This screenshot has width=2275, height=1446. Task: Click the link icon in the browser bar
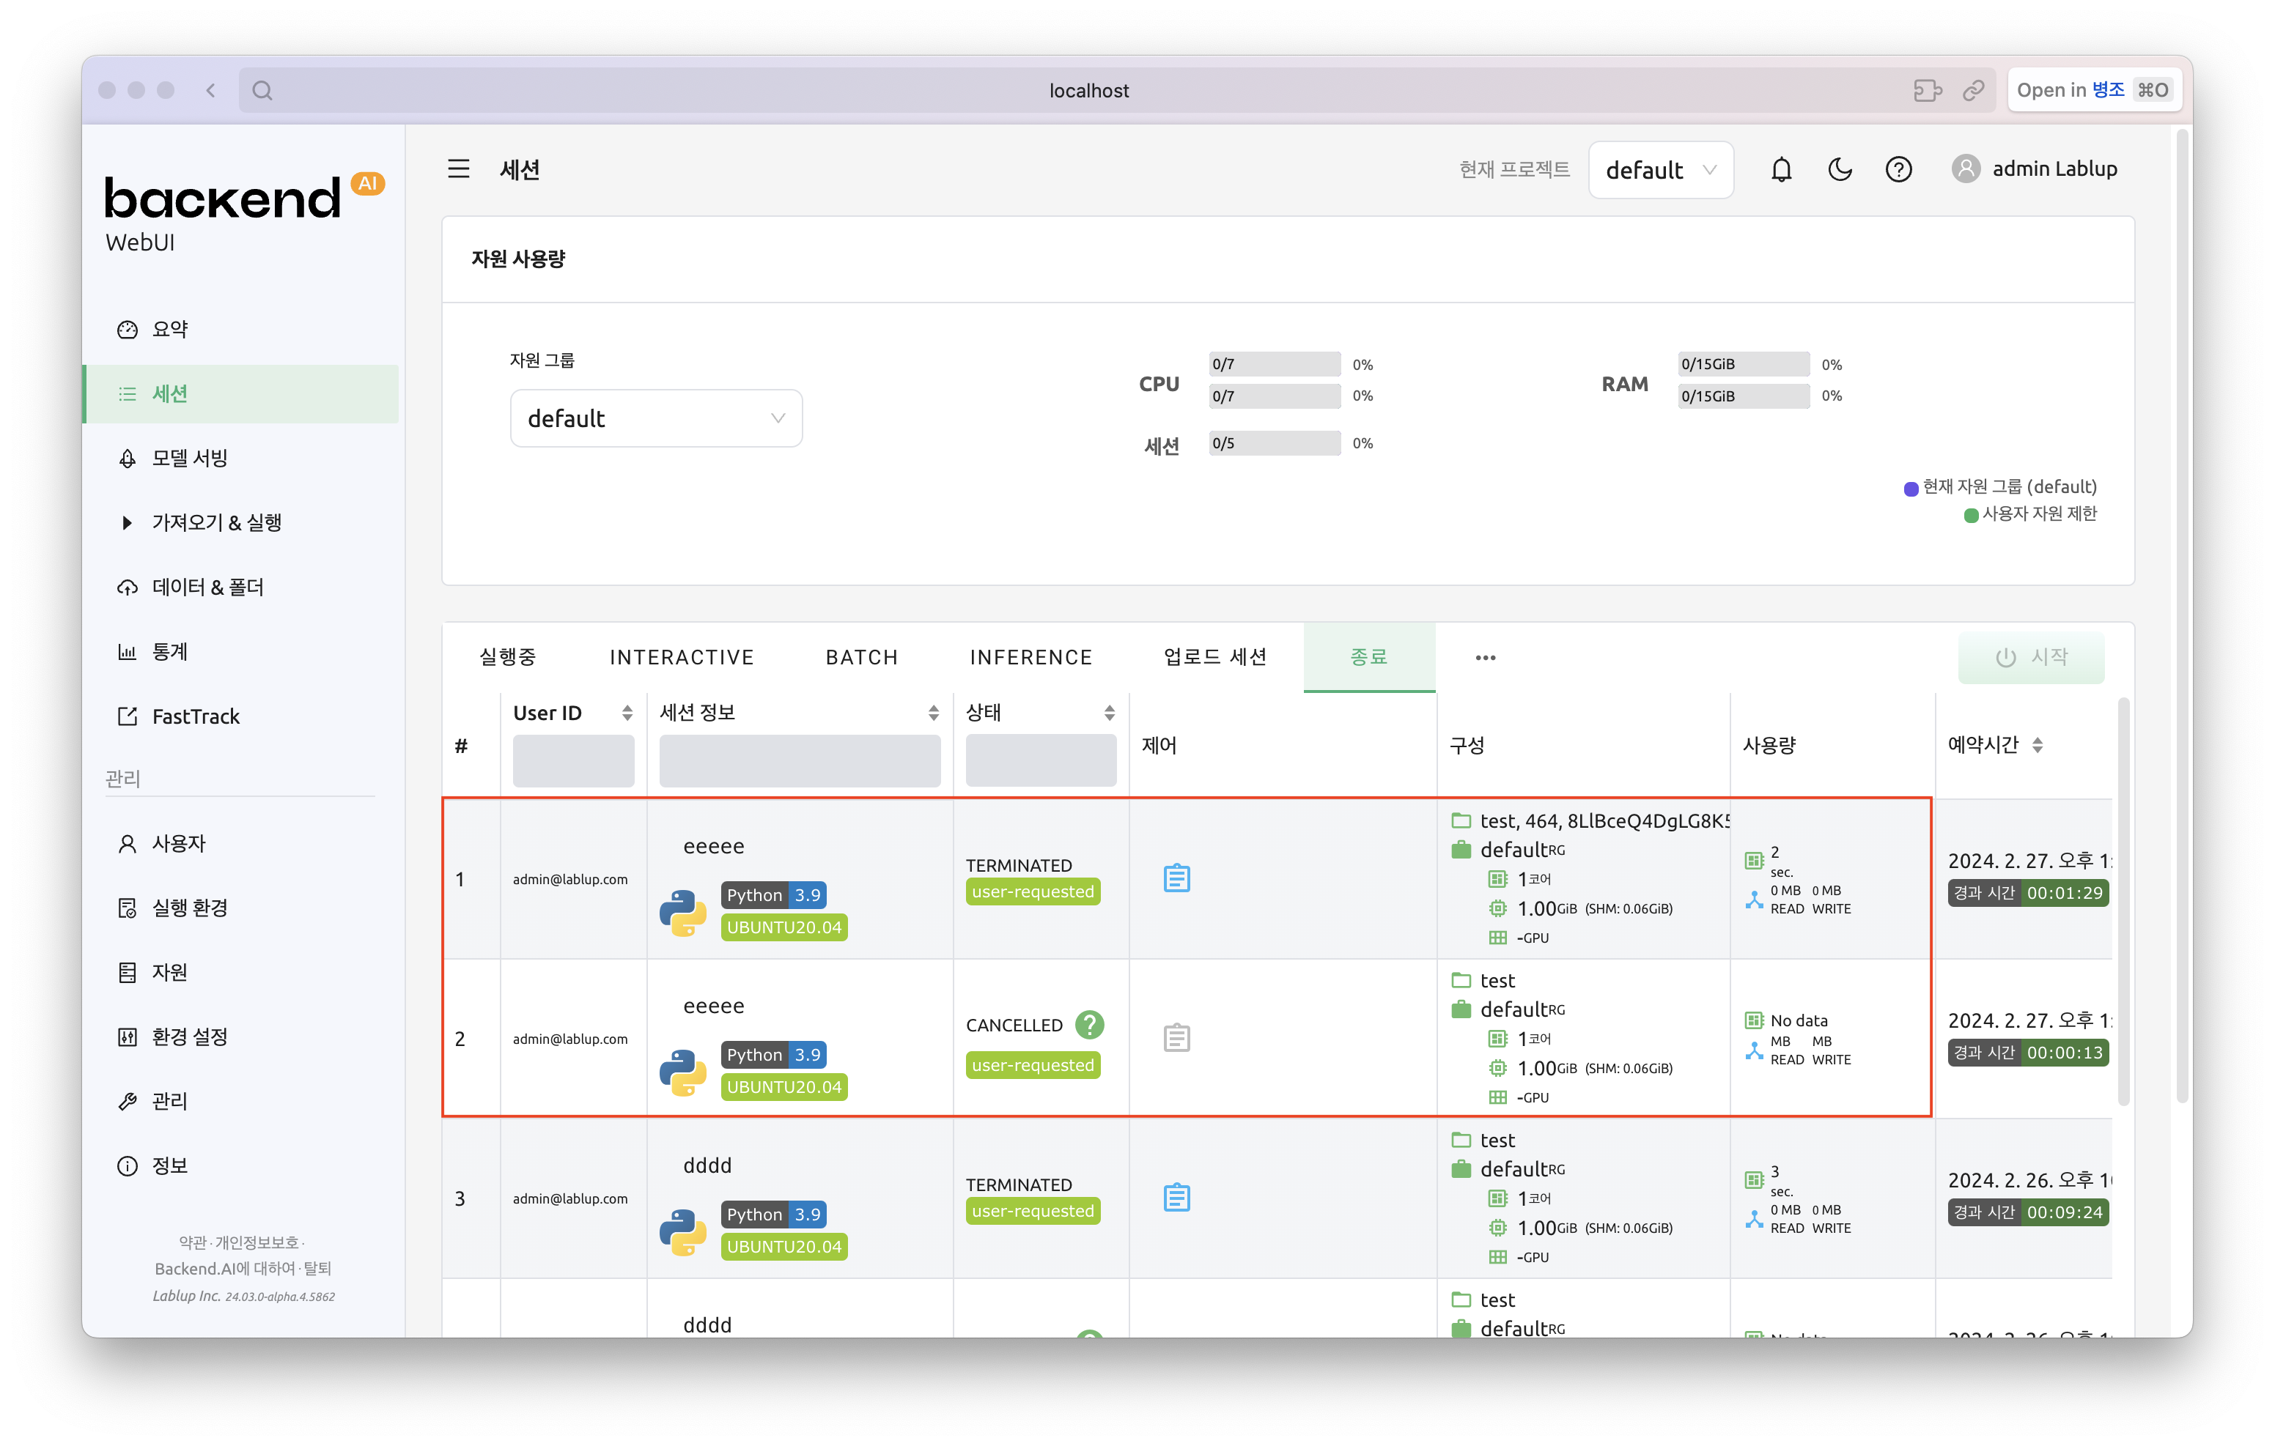1973,91
